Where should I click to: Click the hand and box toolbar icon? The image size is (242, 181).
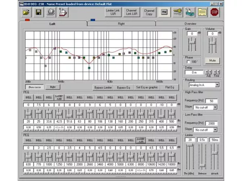coord(190,12)
